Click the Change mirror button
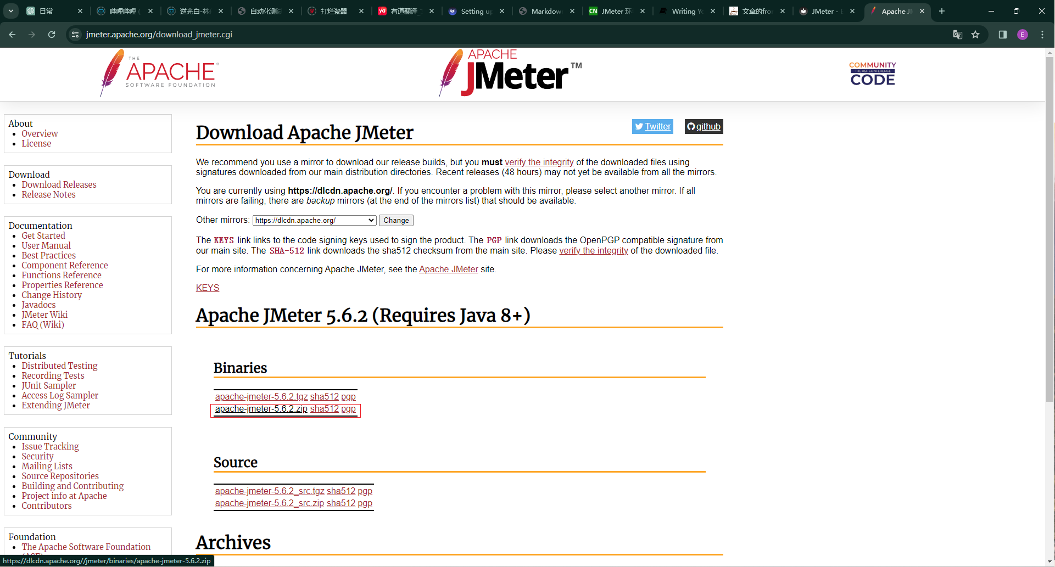The height and width of the screenshot is (567, 1055). 396,220
